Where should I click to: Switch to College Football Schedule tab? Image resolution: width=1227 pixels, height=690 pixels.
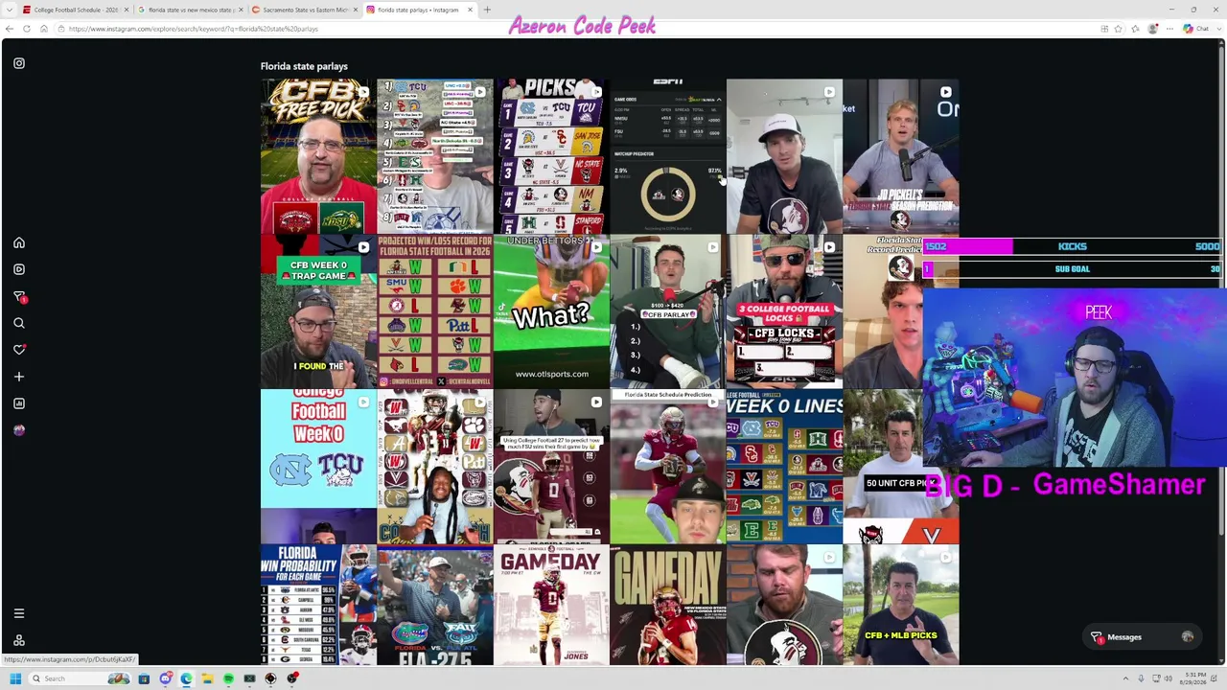75,10
